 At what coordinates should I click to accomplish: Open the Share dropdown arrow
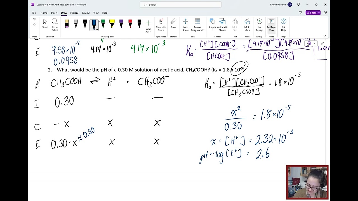coord(319,13)
